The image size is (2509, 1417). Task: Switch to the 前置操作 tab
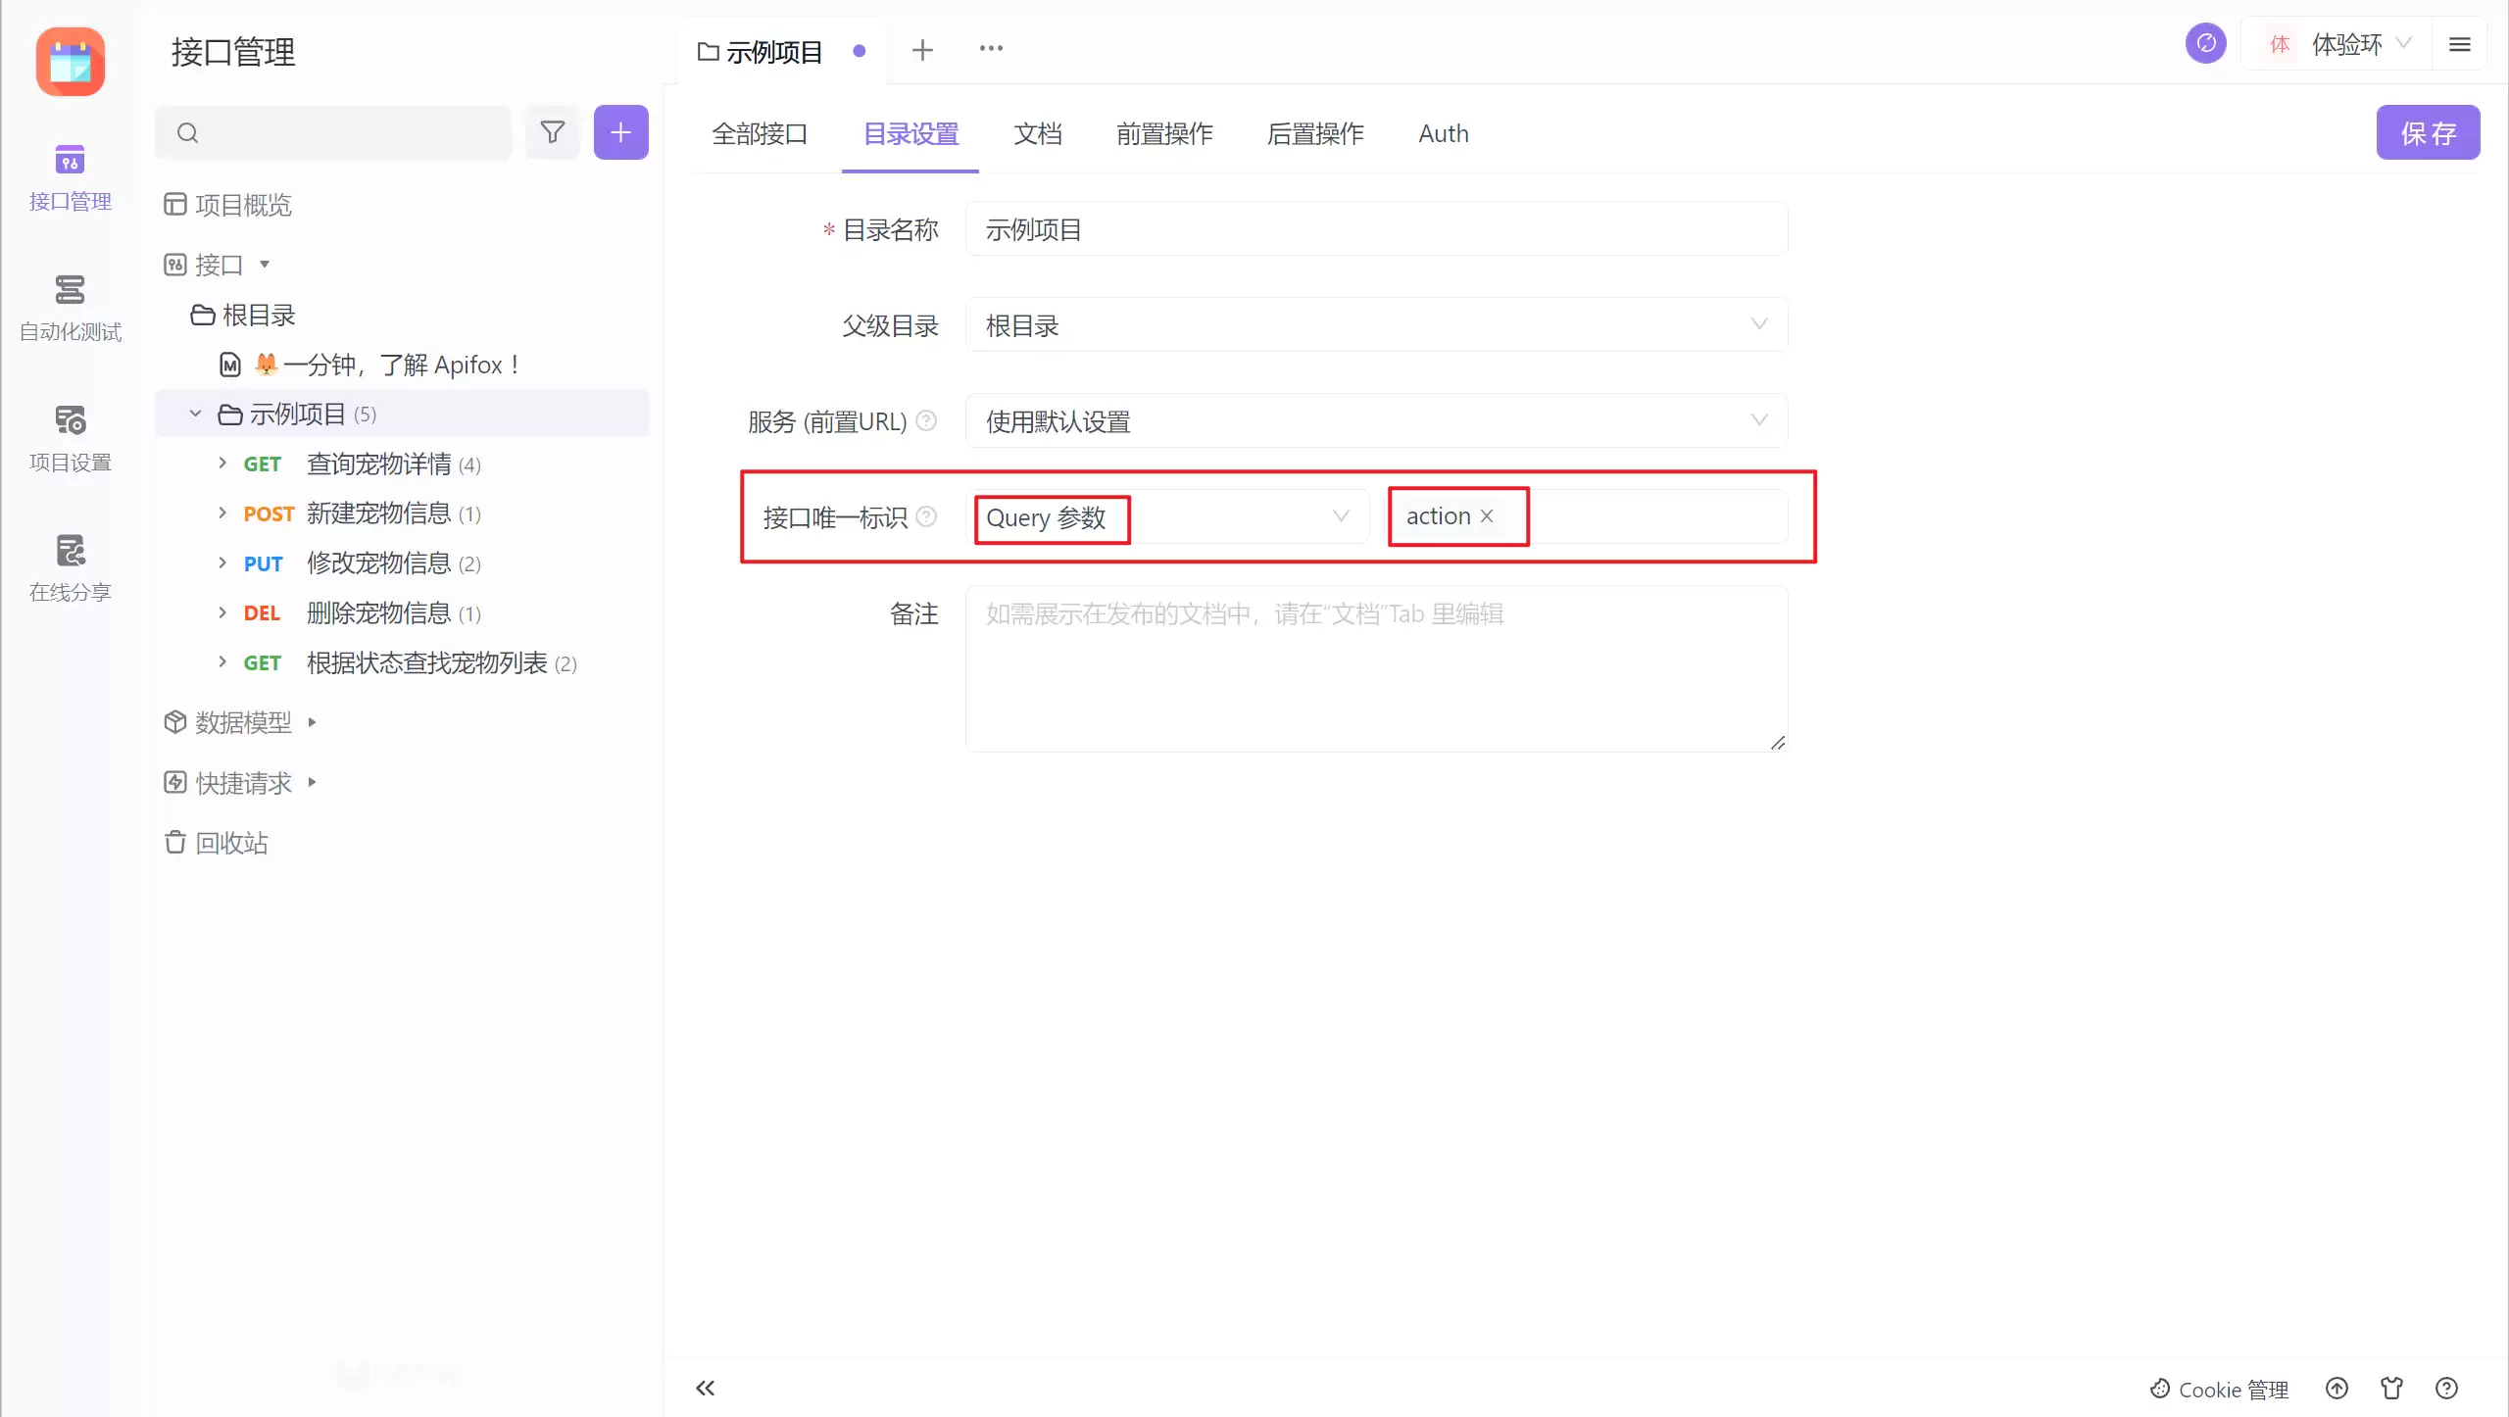[x=1164, y=133]
